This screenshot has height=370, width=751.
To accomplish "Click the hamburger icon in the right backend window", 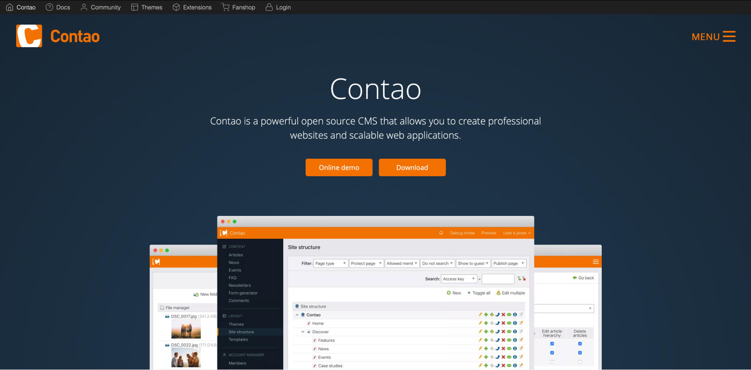I will tap(596, 262).
